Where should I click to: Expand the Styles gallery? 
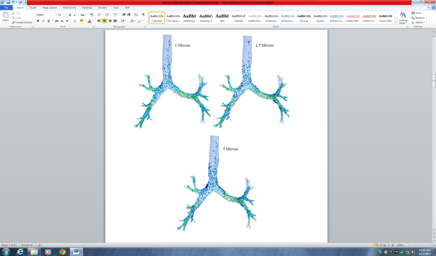(x=395, y=22)
